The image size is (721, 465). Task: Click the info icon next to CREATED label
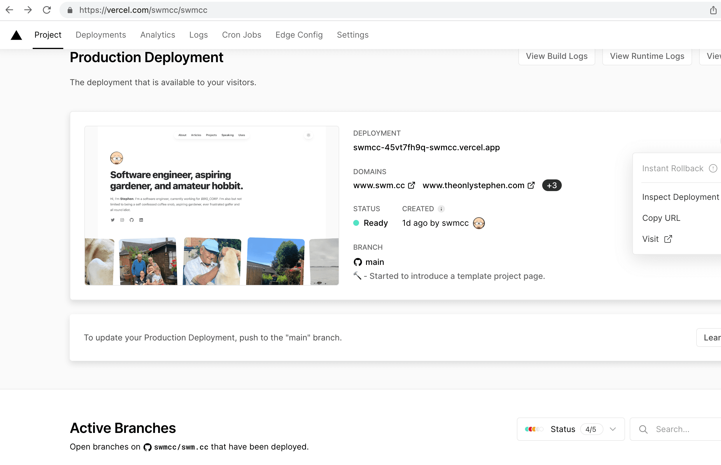441,209
